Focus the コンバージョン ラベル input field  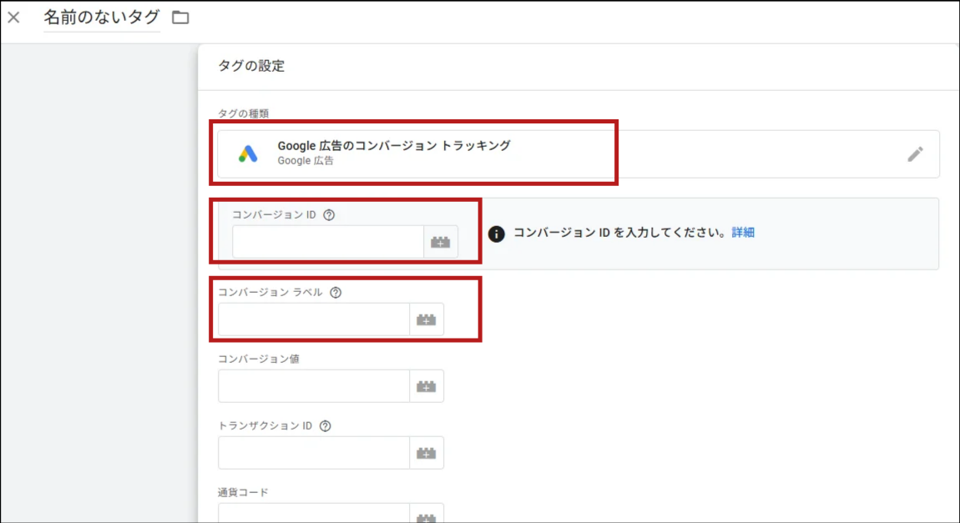pyautogui.click(x=314, y=319)
